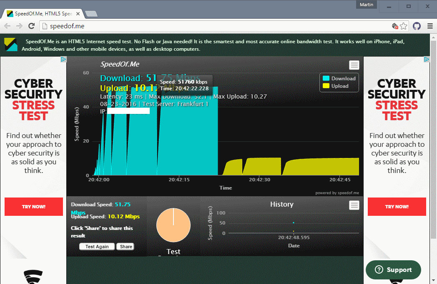The image size is (437, 284).
Task: Open the speed chart context menu
Action: point(354,65)
